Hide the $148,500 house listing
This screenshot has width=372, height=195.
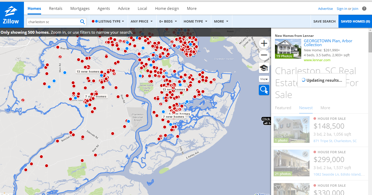(305, 121)
